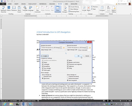The width and height of the screenshot is (132, 106).
Task: Open the dialog Help question mark
Action: pyautogui.click(x=86, y=42)
